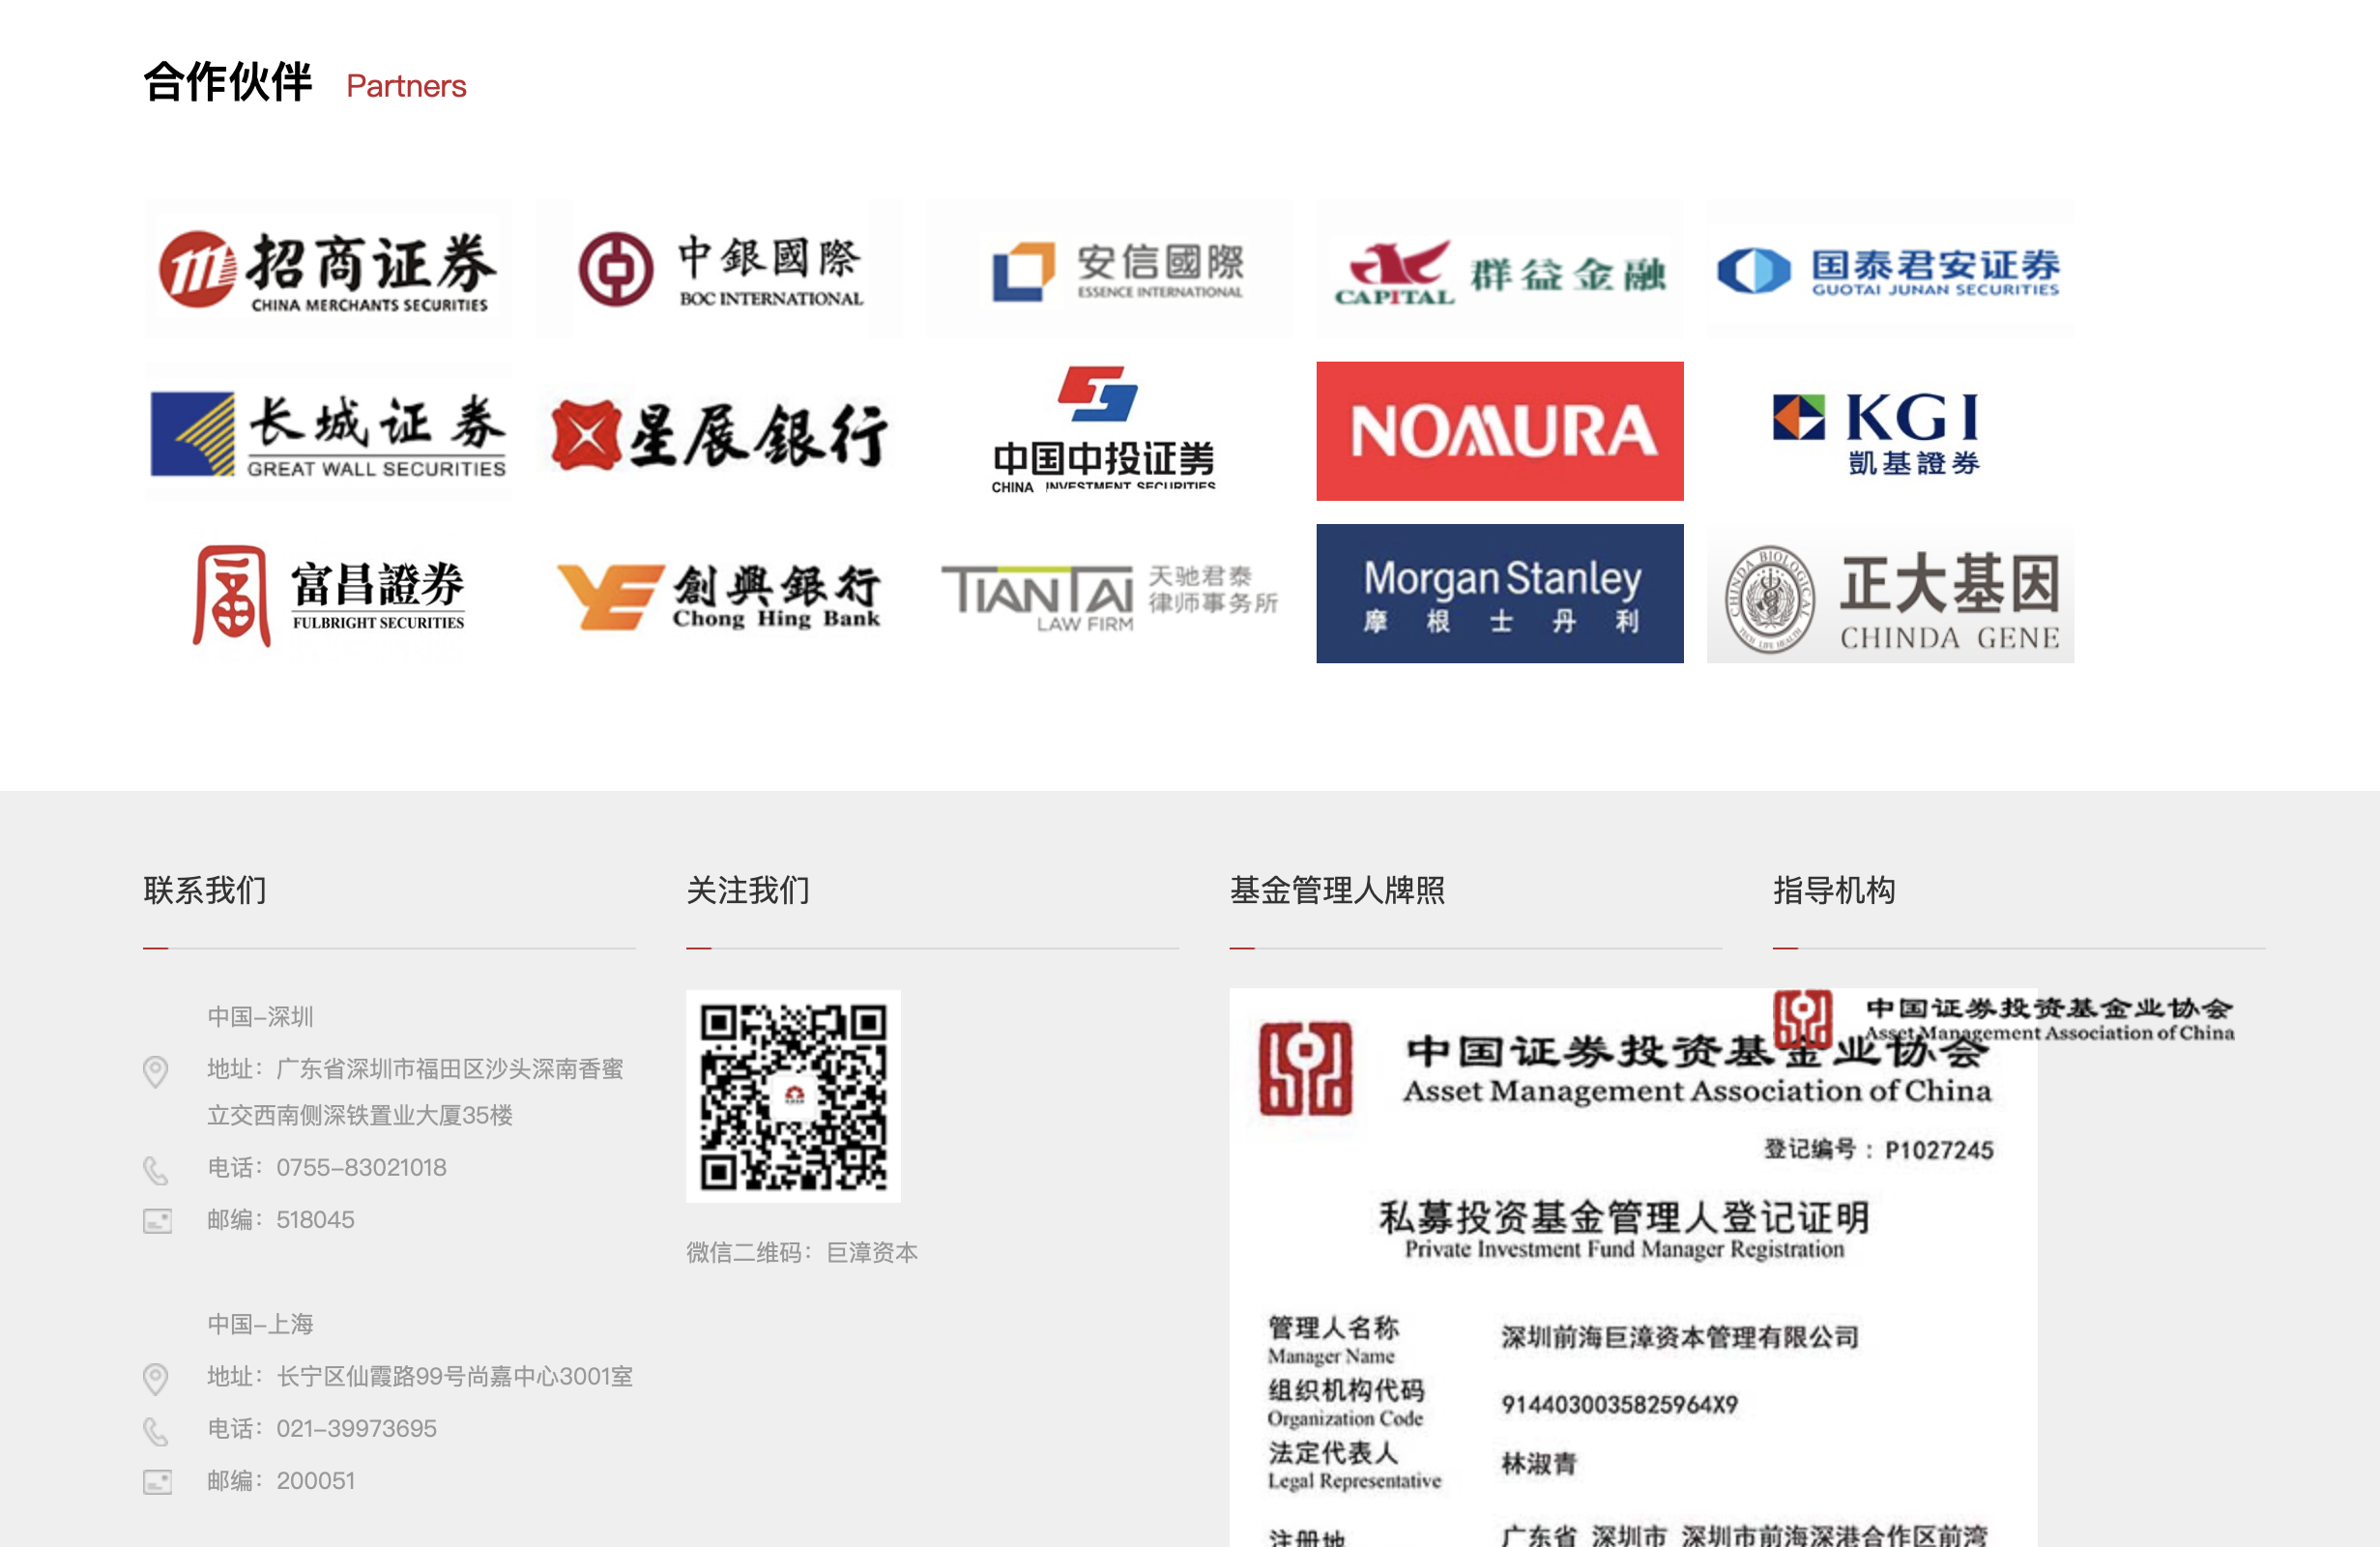Click the 微信二维码：巨漳资本 caption
This screenshot has width=2380, height=1547.
click(x=802, y=1253)
